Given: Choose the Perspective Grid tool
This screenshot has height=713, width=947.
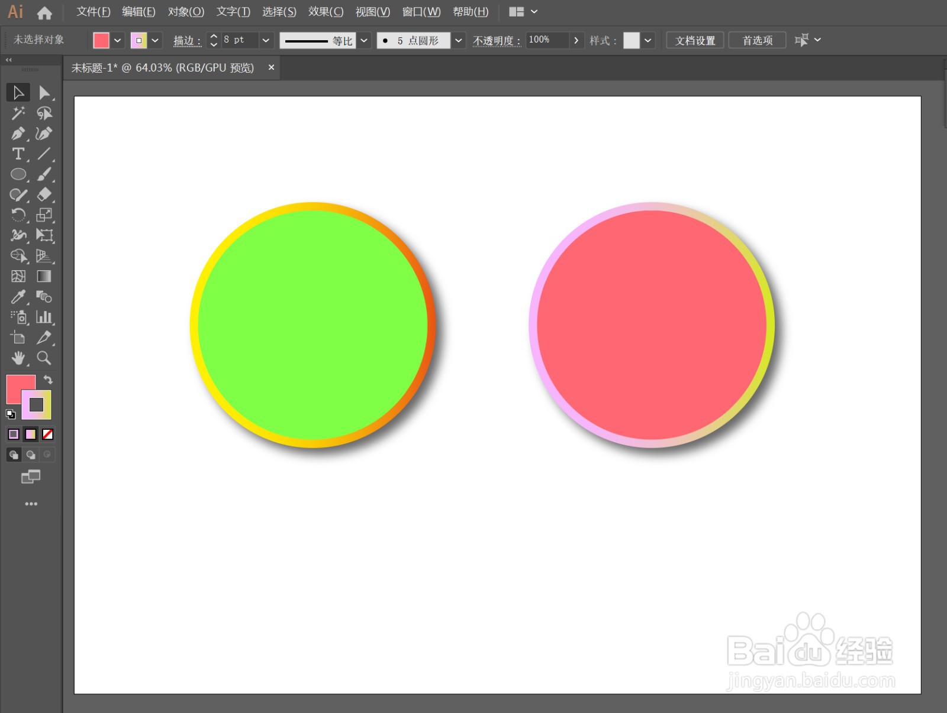Looking at the screenshot, I should [44, 256].
